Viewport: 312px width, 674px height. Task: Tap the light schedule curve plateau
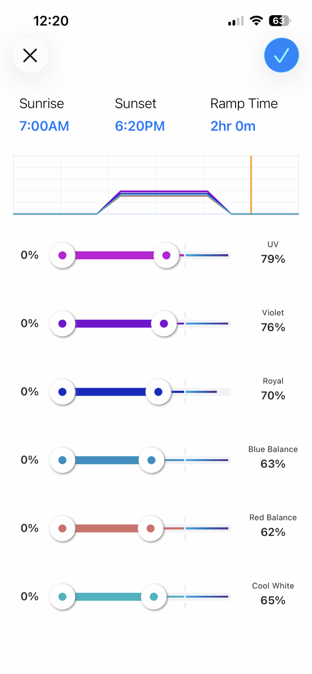click(x=164, y=194)
